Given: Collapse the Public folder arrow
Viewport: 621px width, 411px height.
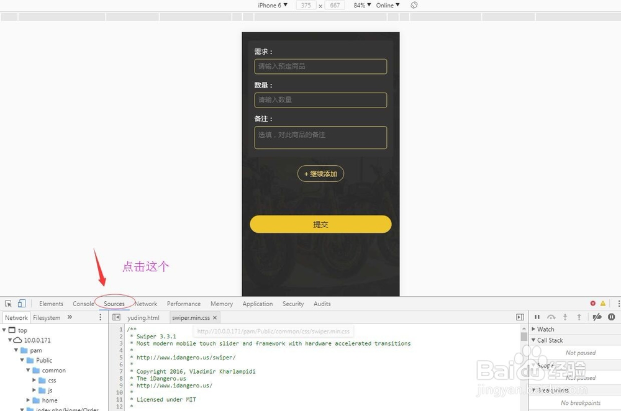Looking at the screenshot, I should coord(22,360).
